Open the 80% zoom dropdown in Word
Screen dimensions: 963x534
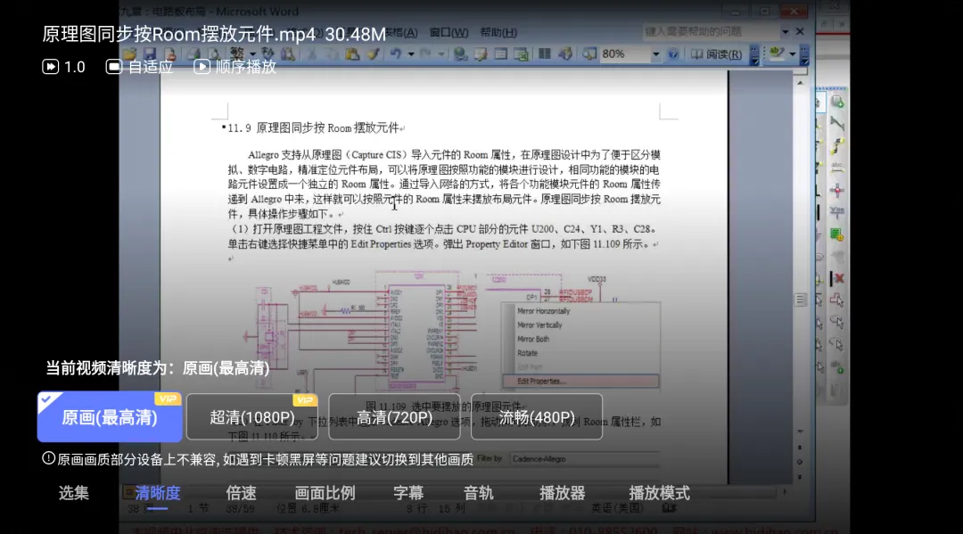[x=655, y=54]
